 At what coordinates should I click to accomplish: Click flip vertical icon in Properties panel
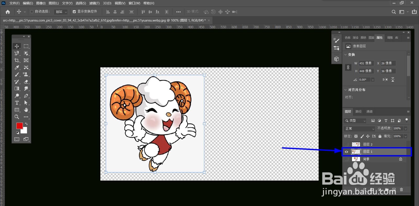393,80
